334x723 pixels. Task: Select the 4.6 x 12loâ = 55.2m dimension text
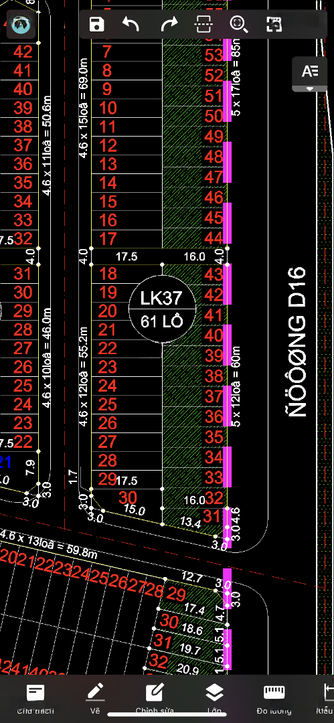(x=84, y=376)
